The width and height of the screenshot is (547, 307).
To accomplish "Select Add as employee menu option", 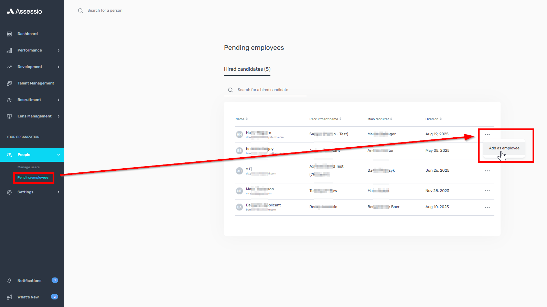I will tap(504, 148).
